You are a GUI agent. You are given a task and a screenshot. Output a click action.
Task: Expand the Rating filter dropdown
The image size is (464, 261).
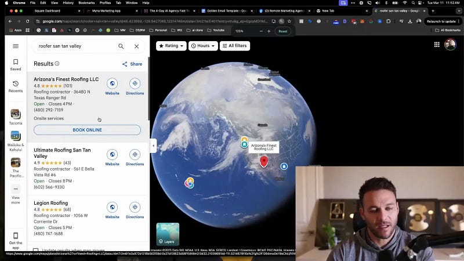171,46
